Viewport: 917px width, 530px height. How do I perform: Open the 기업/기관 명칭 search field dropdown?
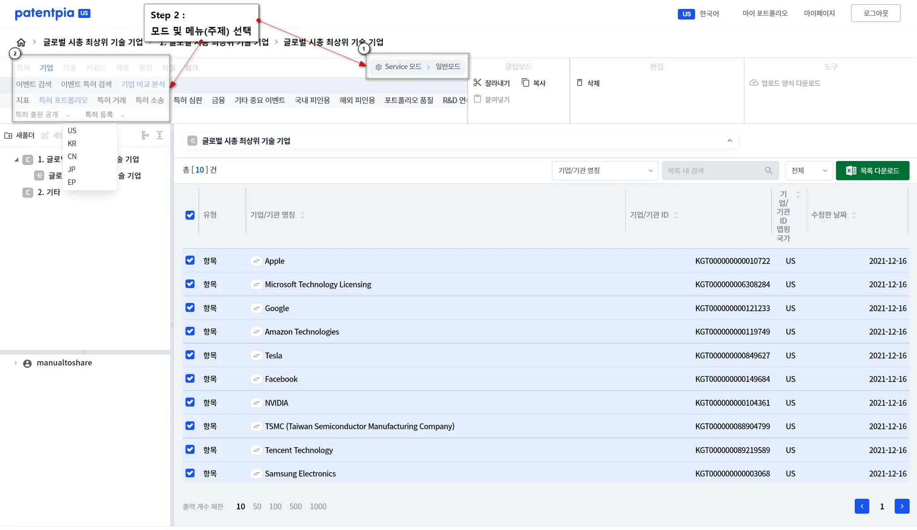pyautogui.click(x=604, y=170)
